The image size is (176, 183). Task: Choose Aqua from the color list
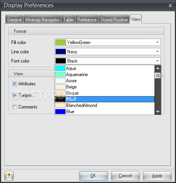(105, 68)
